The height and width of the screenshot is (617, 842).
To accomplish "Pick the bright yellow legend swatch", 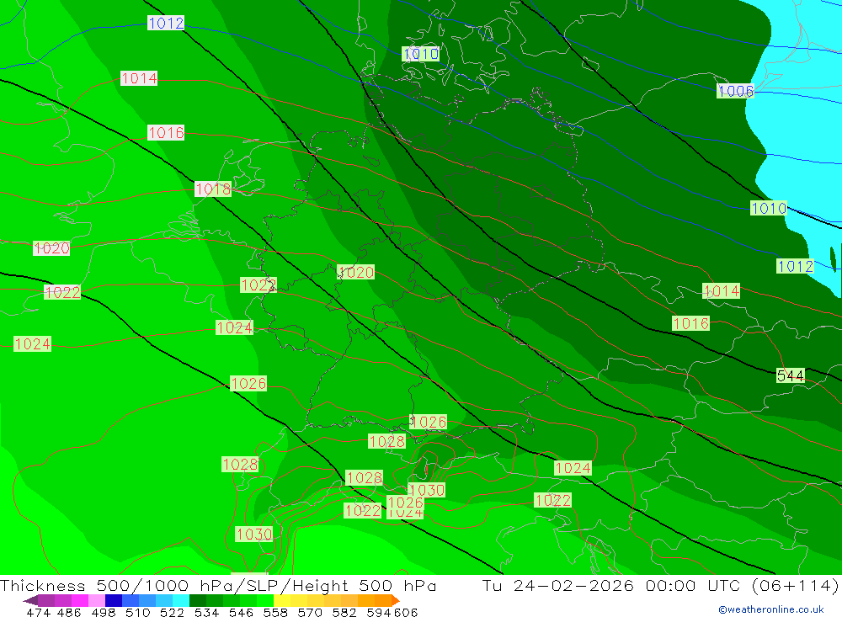I will pyautogui.click(x=282, y=600).
